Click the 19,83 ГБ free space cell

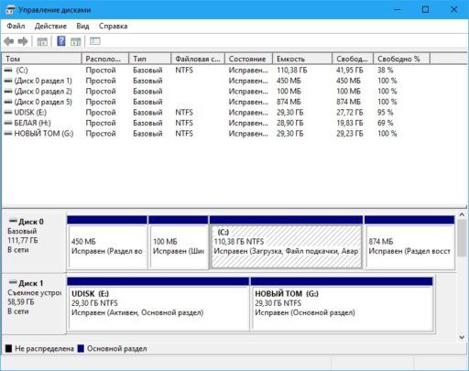pyautogui.click(x=350, y=123)
